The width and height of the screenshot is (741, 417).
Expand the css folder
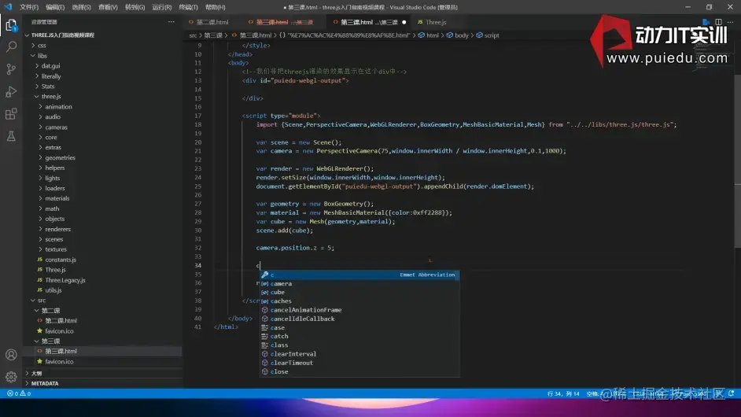(x=42, y=46)
